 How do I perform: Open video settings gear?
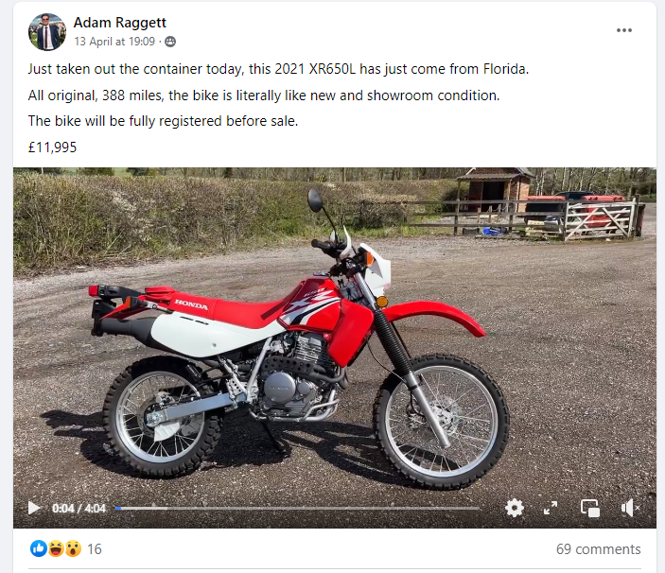click(515, 508)
